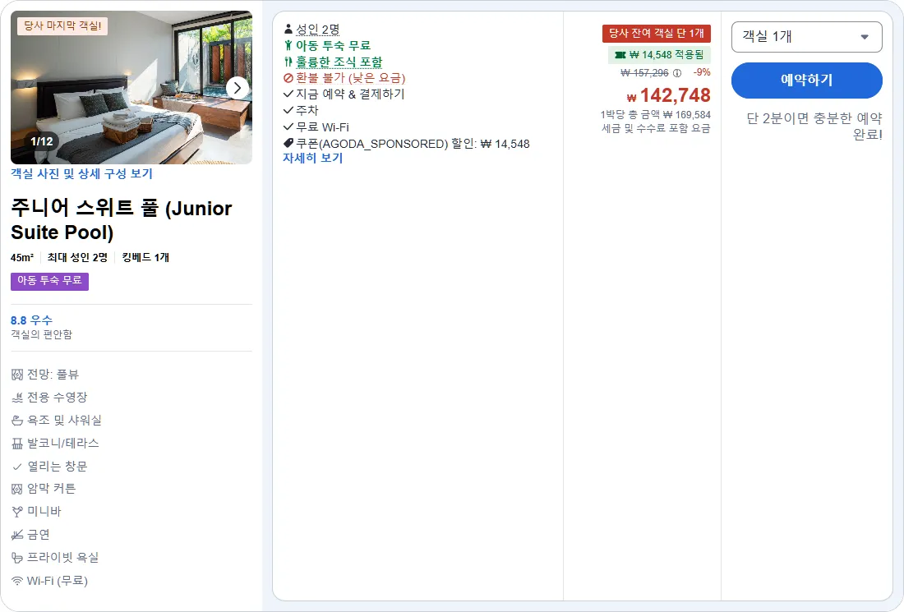This screenshot has height=612, width=904.
Task: Click the Wi-Fi (무료) signal icon
Action: point(17,581)
